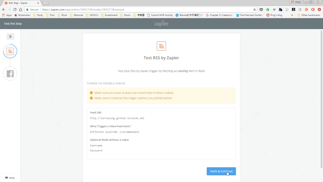This screenshot has width=323, height=182.
Task: Open Ping's blog bookmark
Action: coord(274,15)
